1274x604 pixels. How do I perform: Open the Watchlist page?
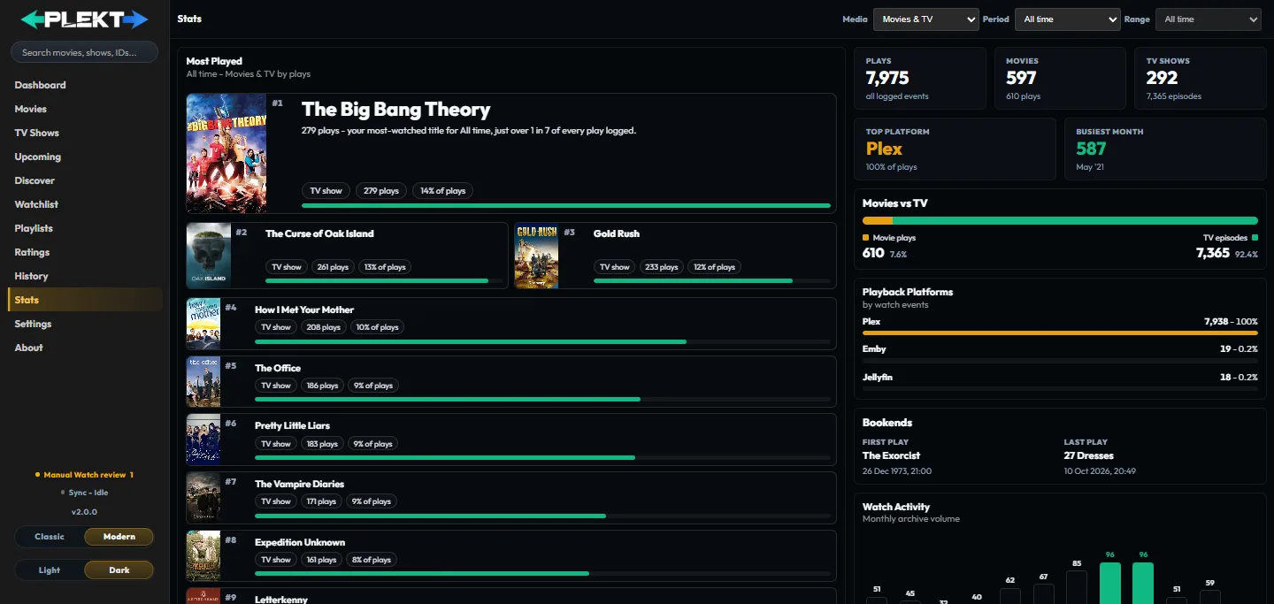(x=85, y=204)
